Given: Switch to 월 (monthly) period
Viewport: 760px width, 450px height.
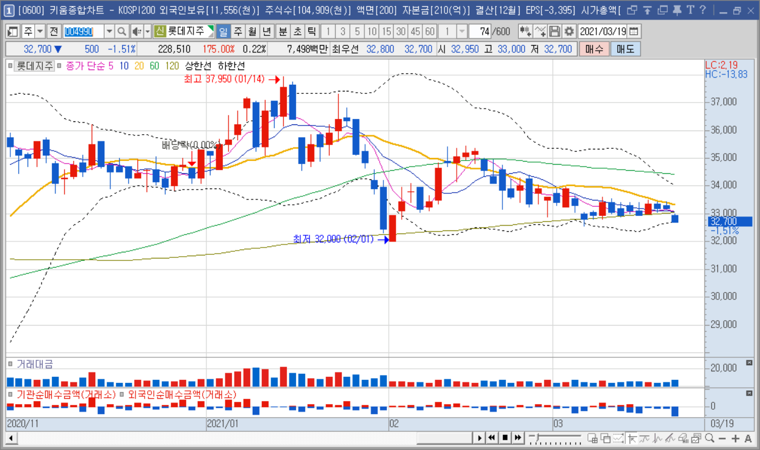Looking at the screenshot, I should point(252,32).
